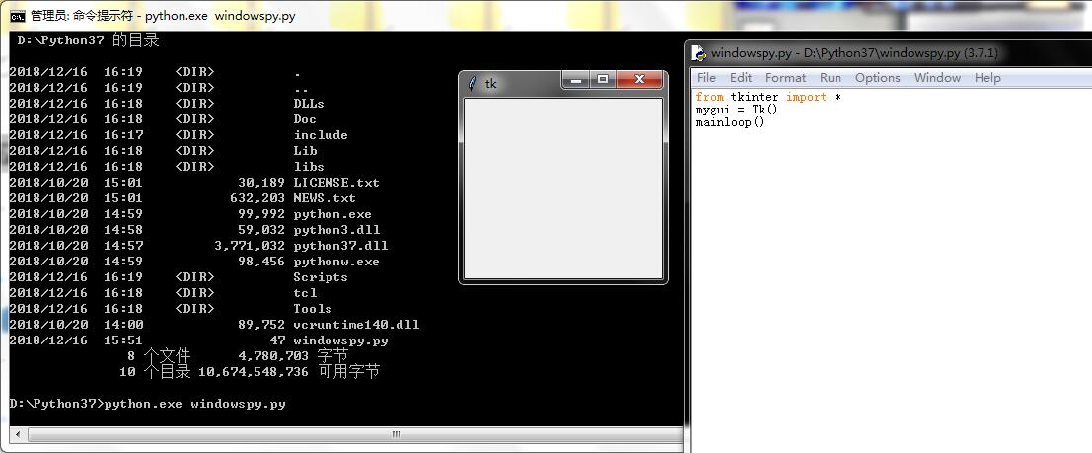Click 'LICENSE.txt' in the directory listing

[336, 183]
